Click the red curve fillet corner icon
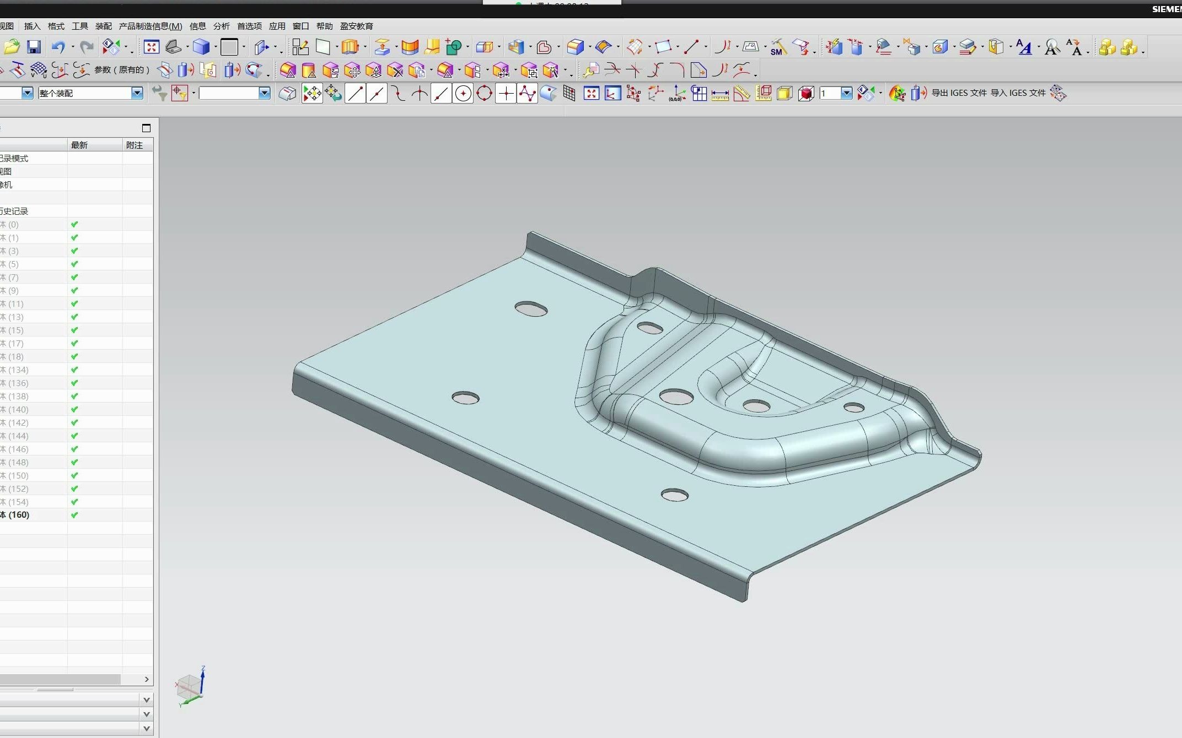Screen dimensions: 1182x738 (677, 70)
